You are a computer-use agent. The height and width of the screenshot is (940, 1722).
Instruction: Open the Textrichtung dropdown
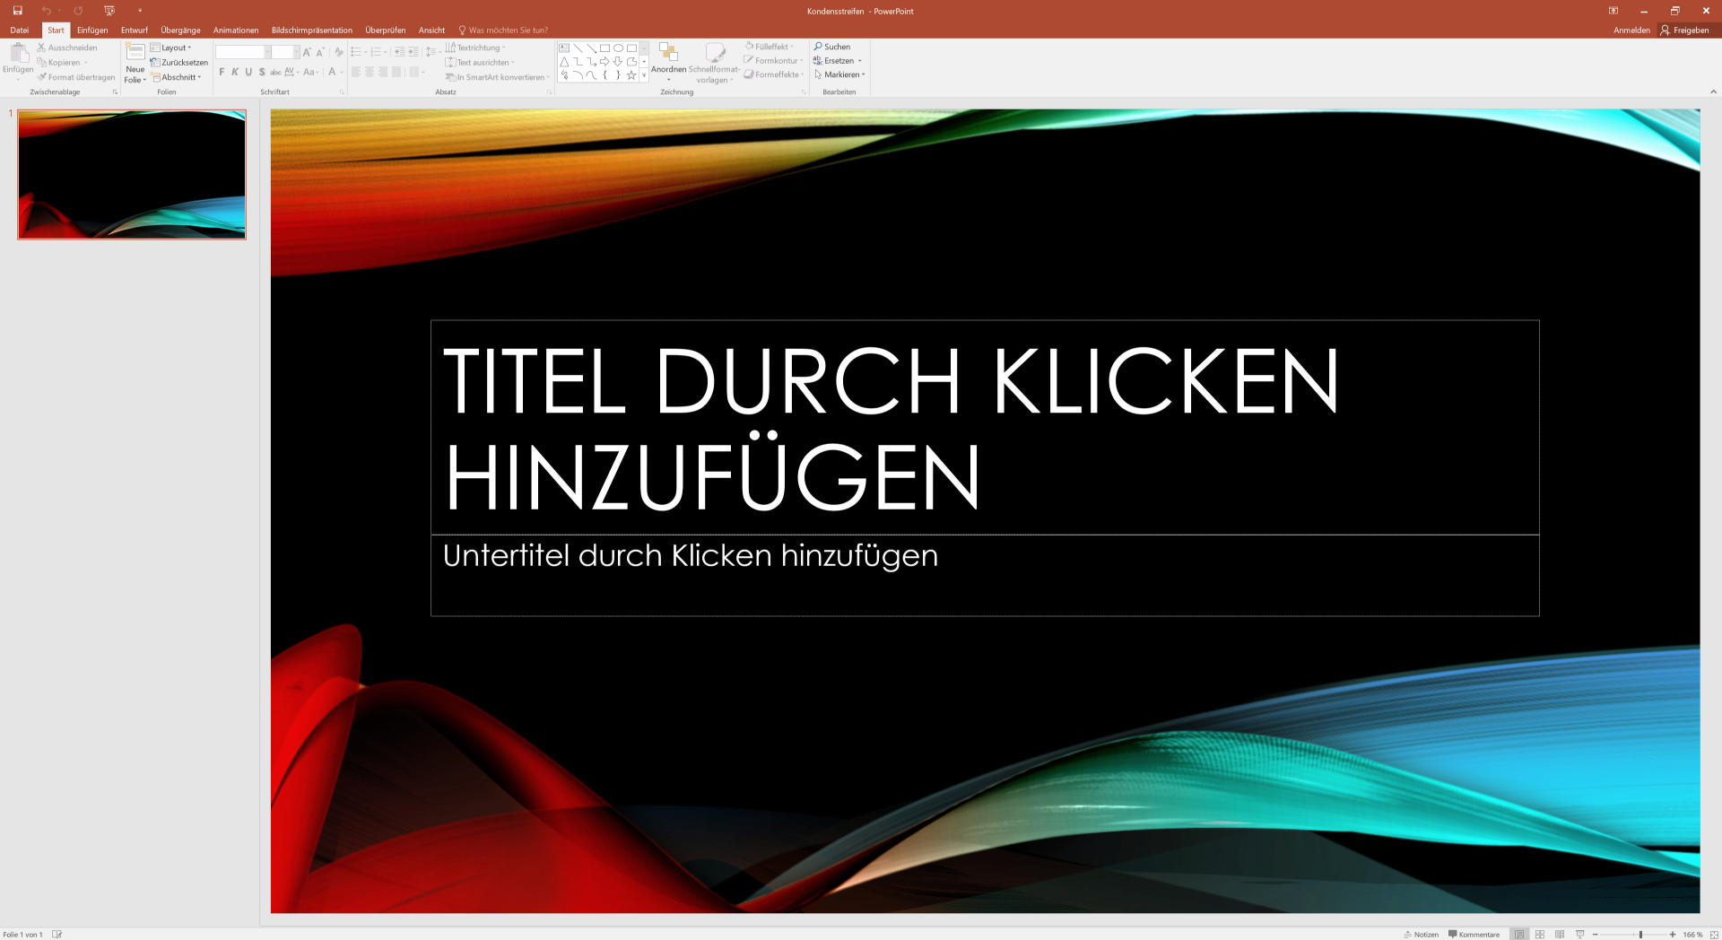click(x=476, y=48)
